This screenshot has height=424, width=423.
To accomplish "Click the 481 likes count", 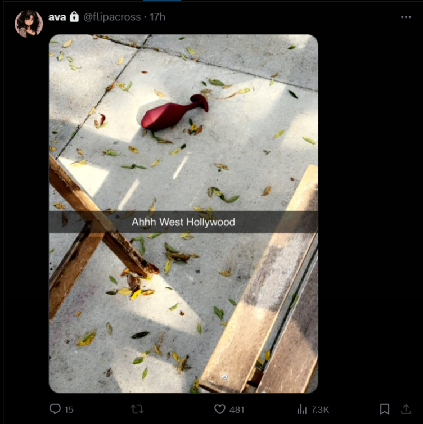I will (x=237, y=410).
